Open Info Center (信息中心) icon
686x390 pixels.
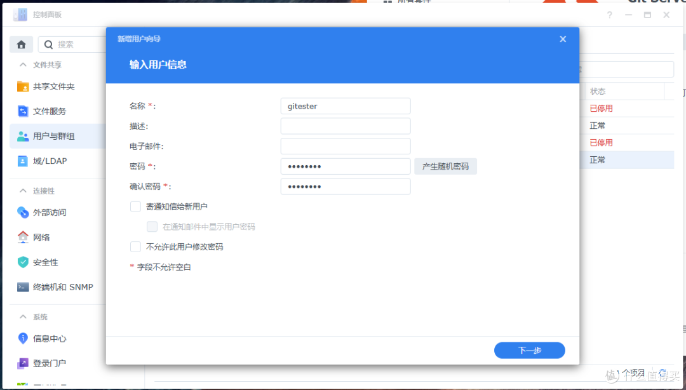pos(23,338)
